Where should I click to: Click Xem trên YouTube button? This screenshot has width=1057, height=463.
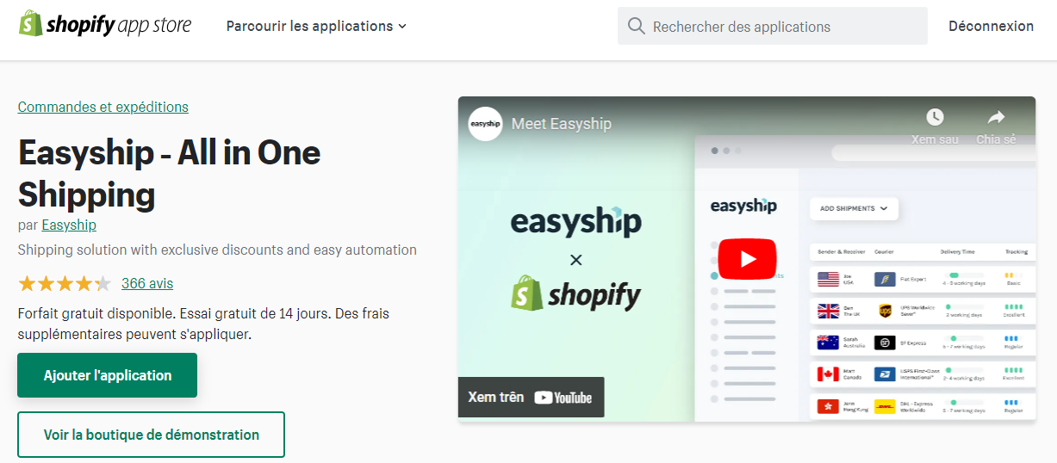click(x=531, y=397)
